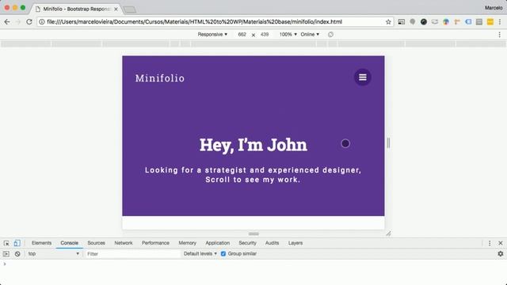Clear console with ban icon

tap(17, 254)
